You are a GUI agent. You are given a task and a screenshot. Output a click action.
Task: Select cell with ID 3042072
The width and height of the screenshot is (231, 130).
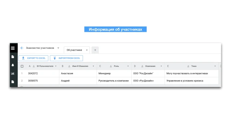(x=43, y=73)
